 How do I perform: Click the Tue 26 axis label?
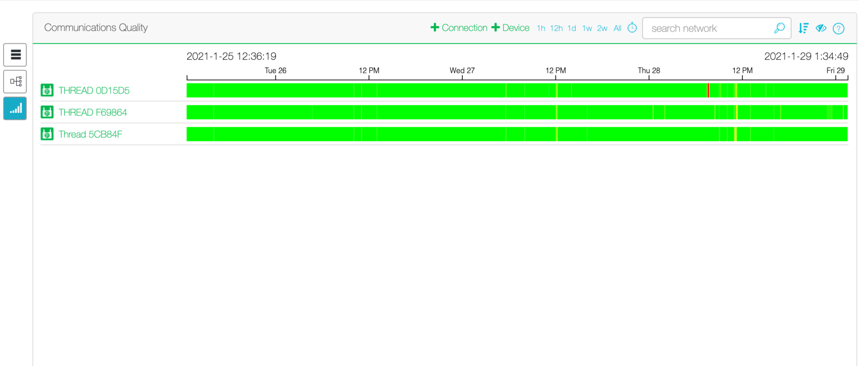coord(276,71)
